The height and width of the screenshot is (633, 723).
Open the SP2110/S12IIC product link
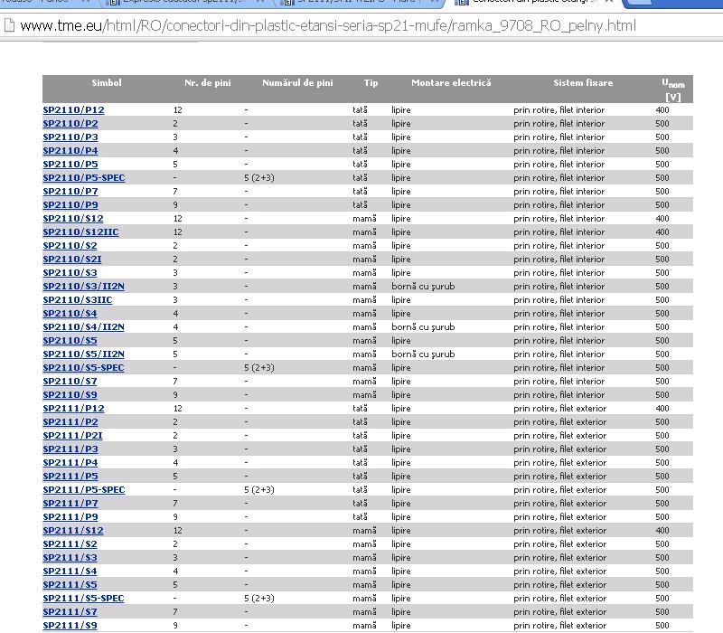point(80,232)
